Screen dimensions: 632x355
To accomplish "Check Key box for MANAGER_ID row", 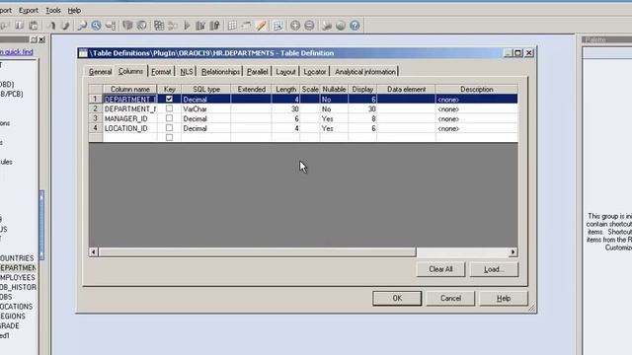I will pyautogui.click(x=169, y=118).
